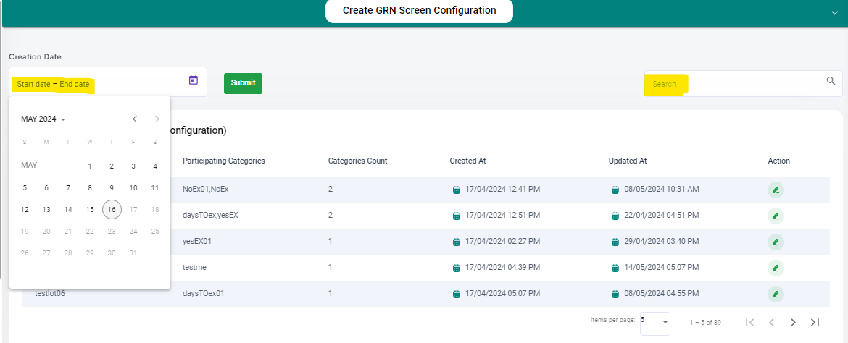Click calendar icon beside 14/05/2024 05:07 PM

615,268
